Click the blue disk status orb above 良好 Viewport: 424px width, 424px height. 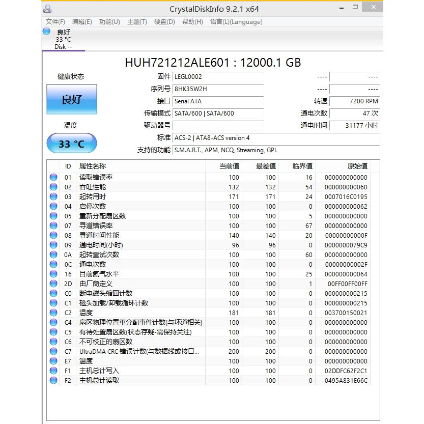[x=46, y=32]
